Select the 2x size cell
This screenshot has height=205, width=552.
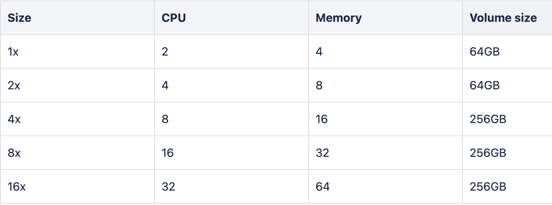(14, 86)
